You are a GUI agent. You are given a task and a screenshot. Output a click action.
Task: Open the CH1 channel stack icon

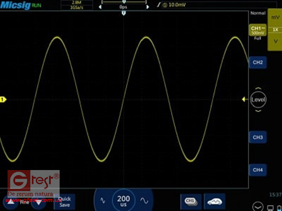(x=190, y=201)
